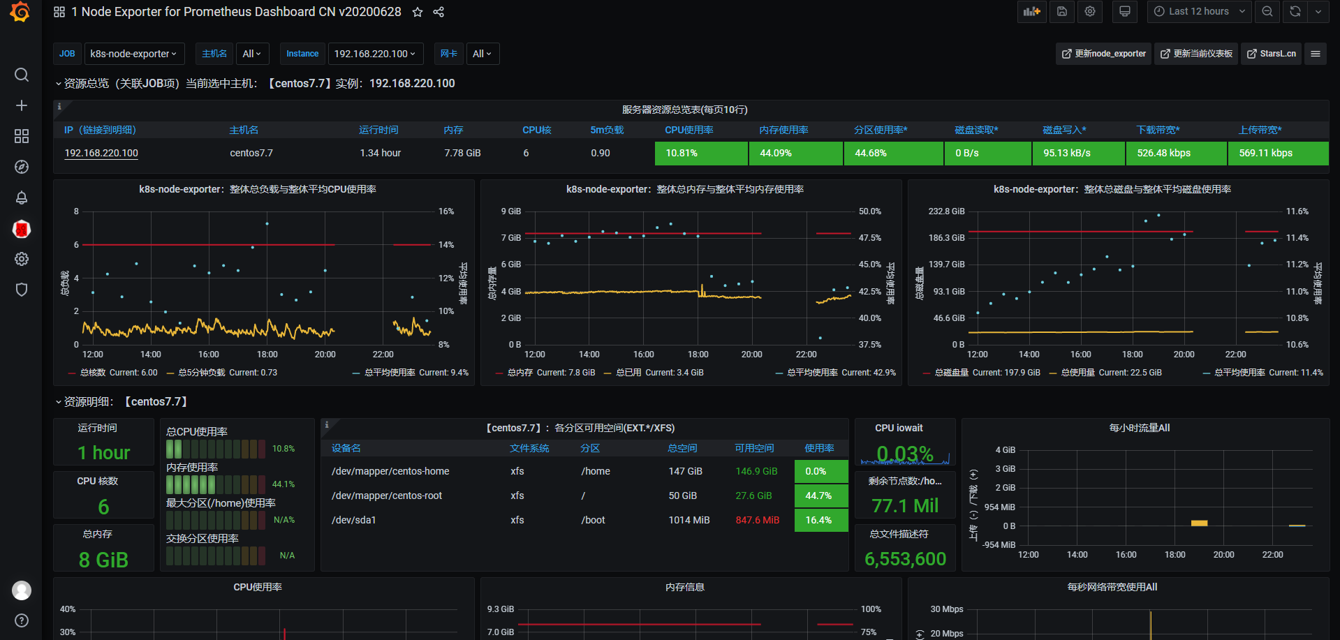
Task: Open dashboard settings gear
Action: tap(1090, 12)
